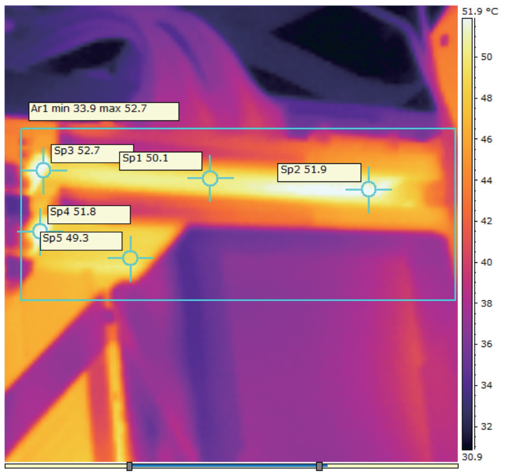Click the blue span of level slider
Screen dimensions: 508x474
(x=224, y=466)
